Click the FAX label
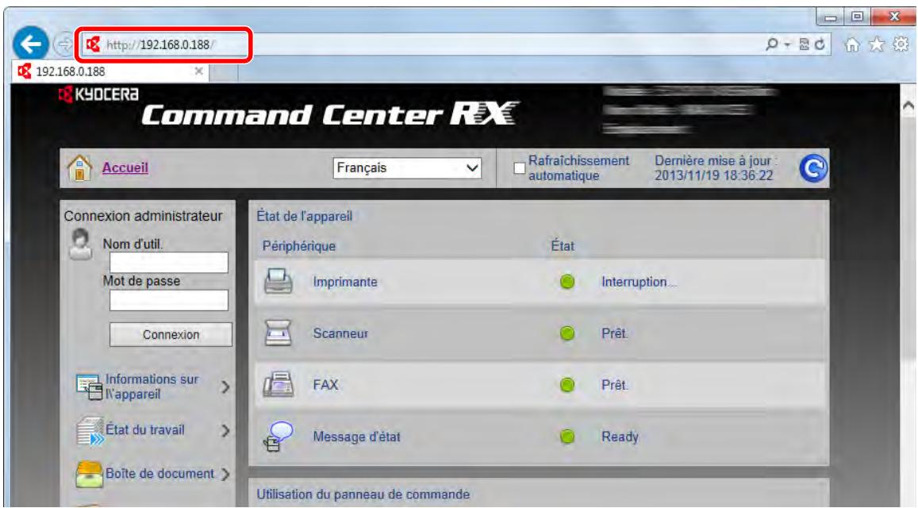This screenshot has width=918, height=508. (x=325, y=385)
